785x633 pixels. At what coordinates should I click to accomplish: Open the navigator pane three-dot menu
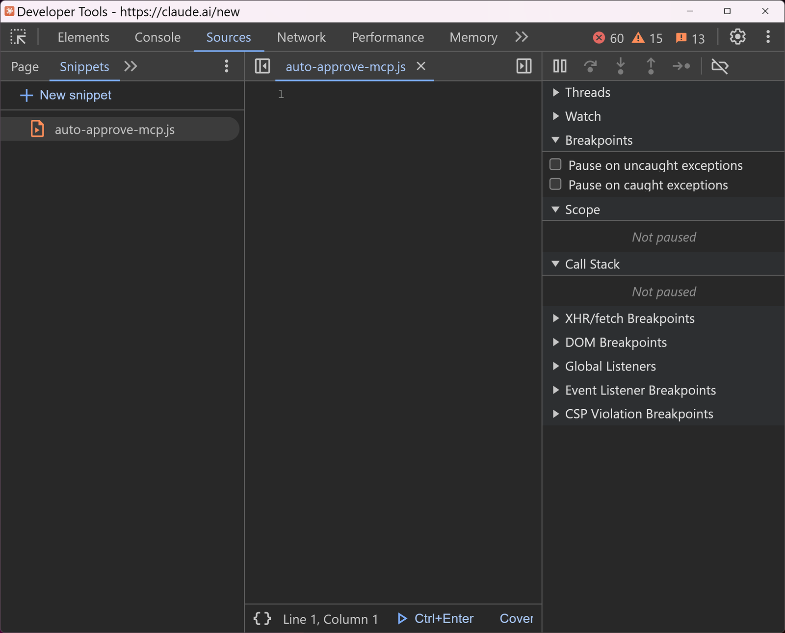(226, 66)
